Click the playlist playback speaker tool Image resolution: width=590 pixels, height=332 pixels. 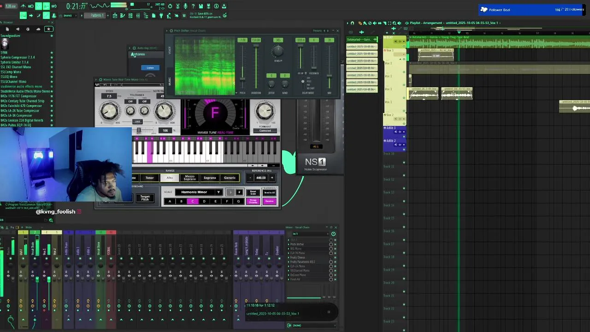(399, 23)
